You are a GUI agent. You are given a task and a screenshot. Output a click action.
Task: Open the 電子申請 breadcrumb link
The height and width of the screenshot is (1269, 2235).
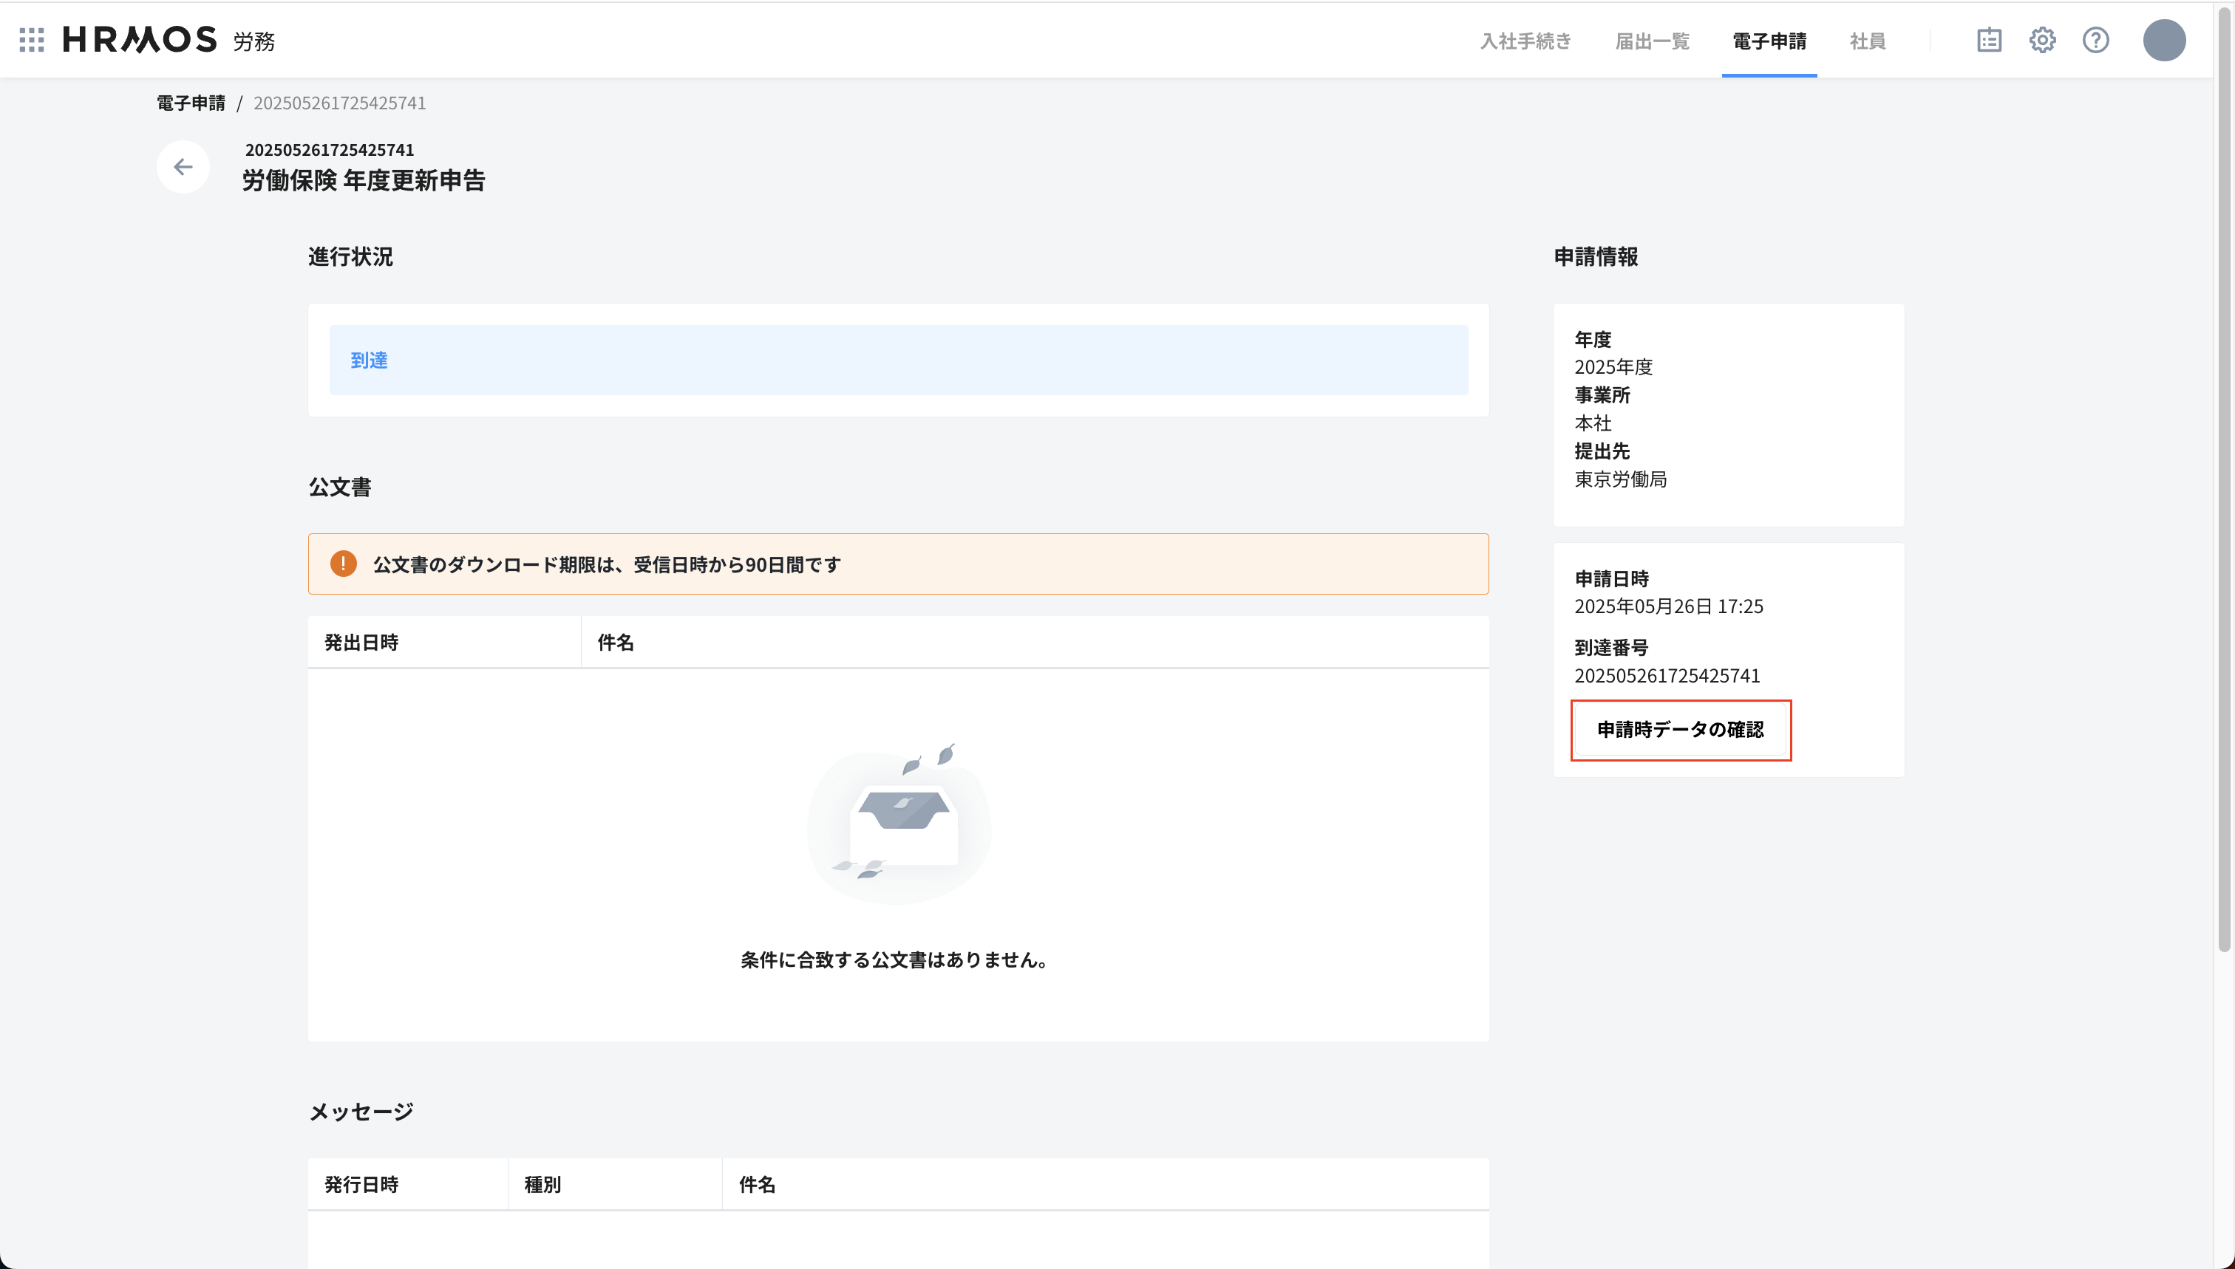(x=191, y=103)
